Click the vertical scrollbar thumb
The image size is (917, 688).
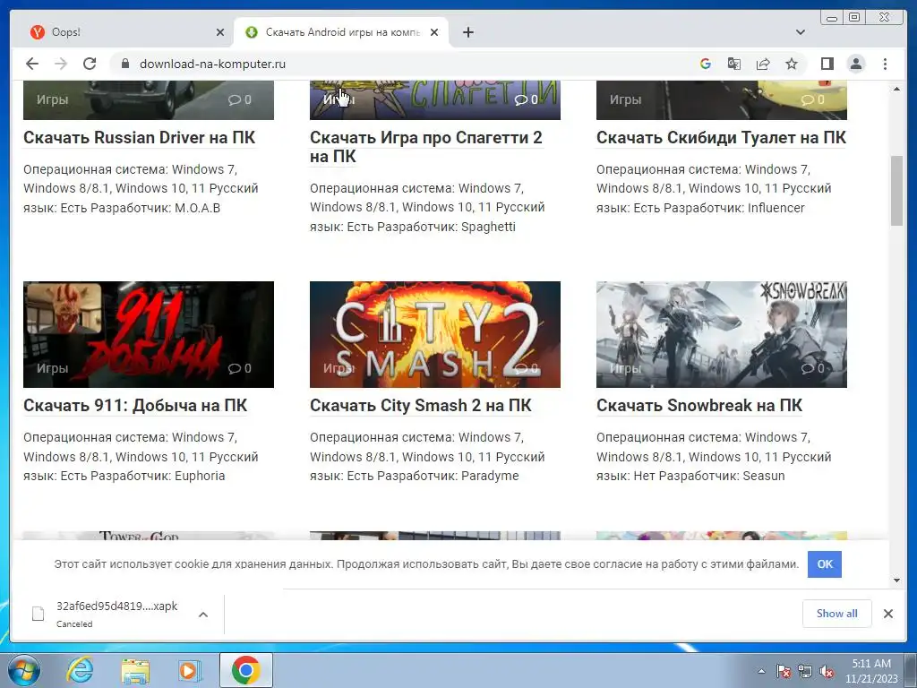pyautogui.click(x=896, y=191)
